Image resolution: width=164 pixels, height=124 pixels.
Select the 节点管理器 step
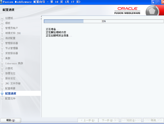pos(11,48)
